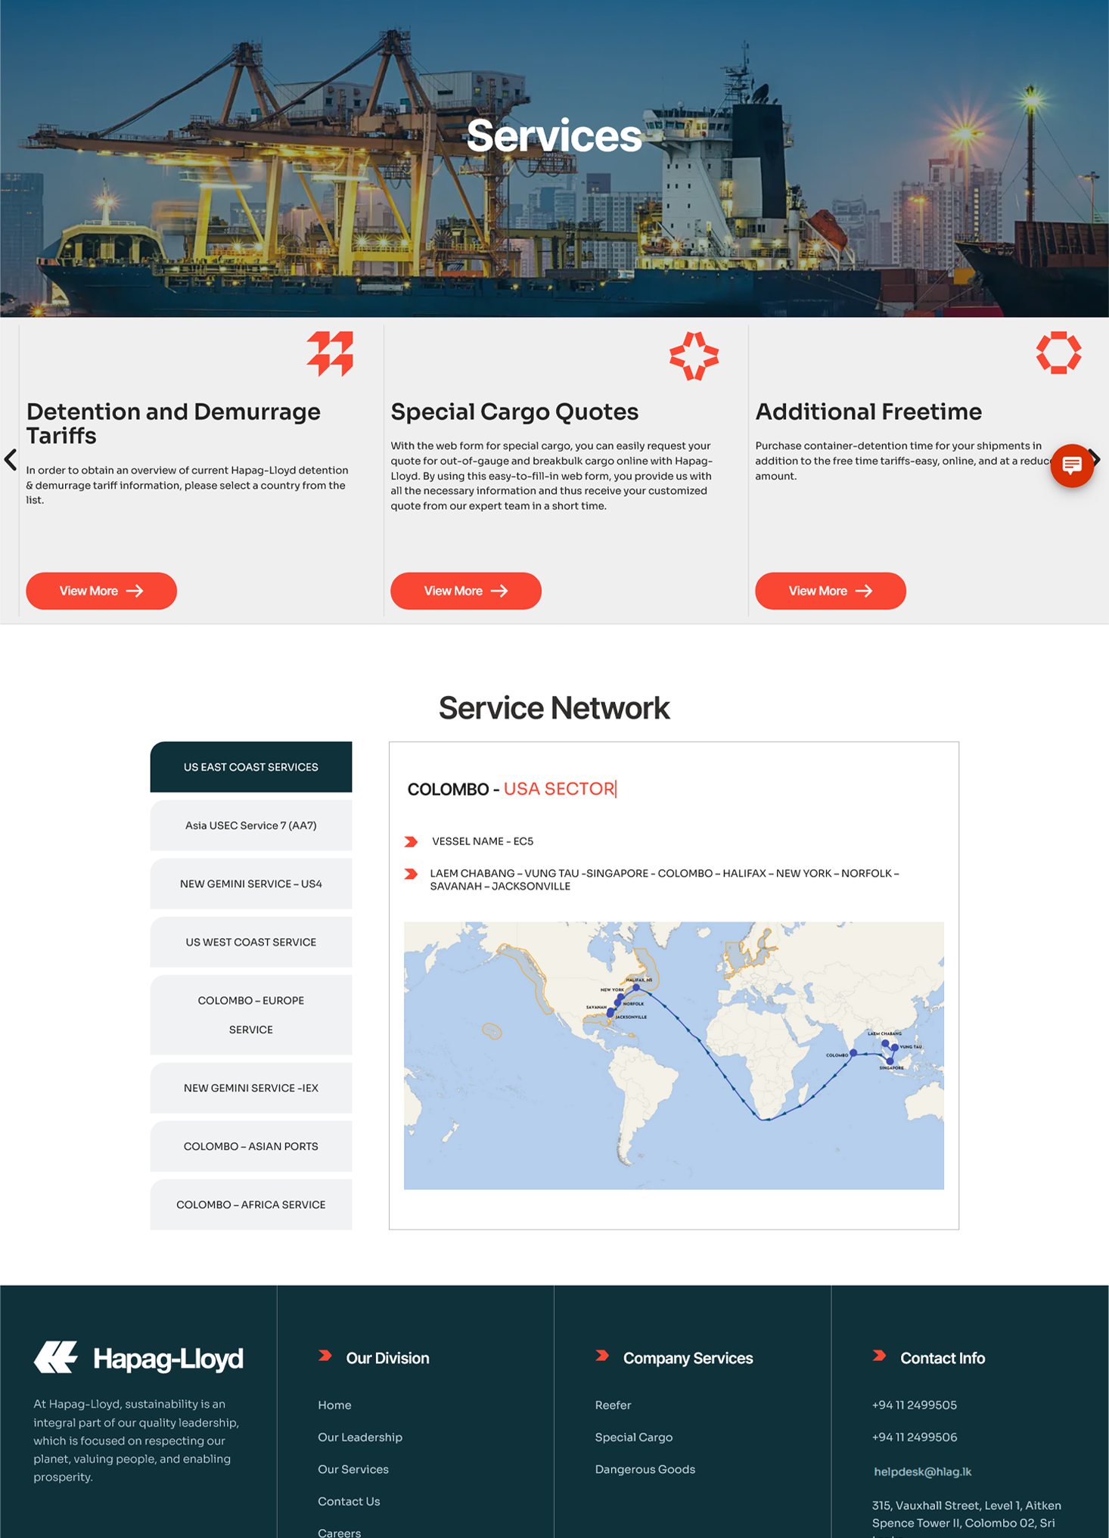
Task: Call phone number +94 11 2499506
Action: [915, 1437]
